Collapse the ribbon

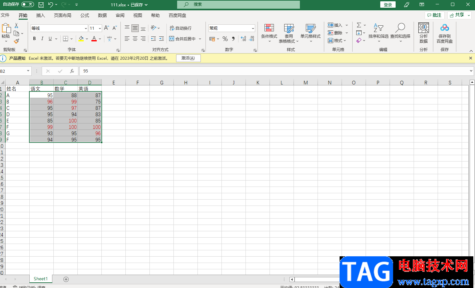tap(471, 51)
